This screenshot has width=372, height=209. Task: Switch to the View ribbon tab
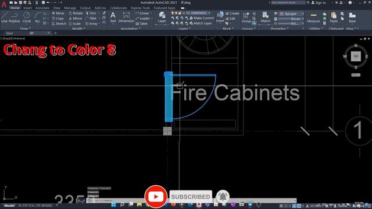point(57,8)
